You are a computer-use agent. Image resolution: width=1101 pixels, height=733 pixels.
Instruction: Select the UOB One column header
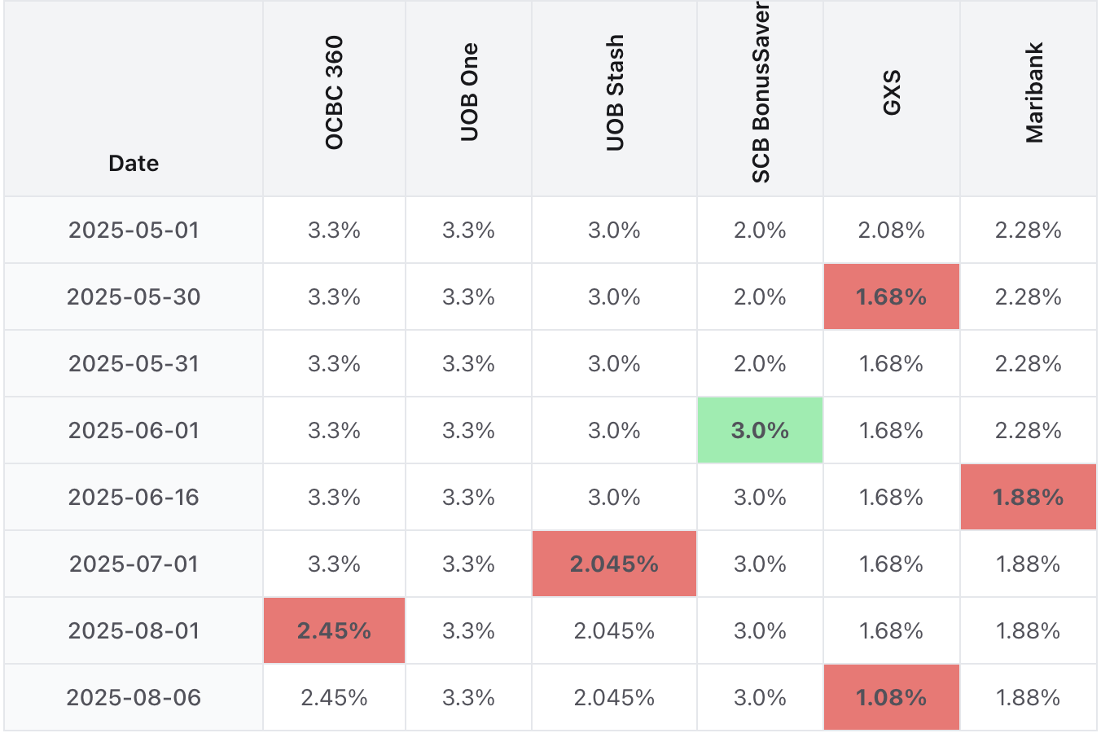pos(469,93)
